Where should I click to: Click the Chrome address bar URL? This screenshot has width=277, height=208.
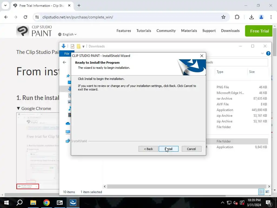coord(78,17)
